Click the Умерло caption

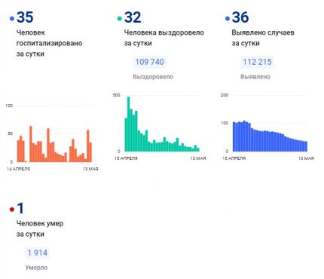click(36, 268)
